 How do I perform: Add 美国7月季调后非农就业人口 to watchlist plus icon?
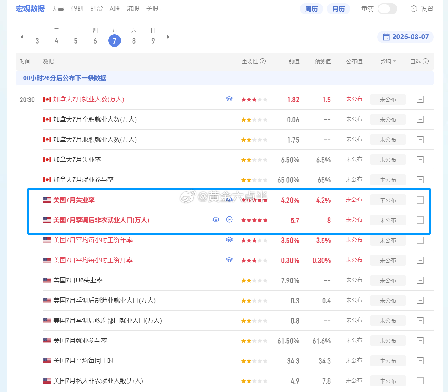420,220
